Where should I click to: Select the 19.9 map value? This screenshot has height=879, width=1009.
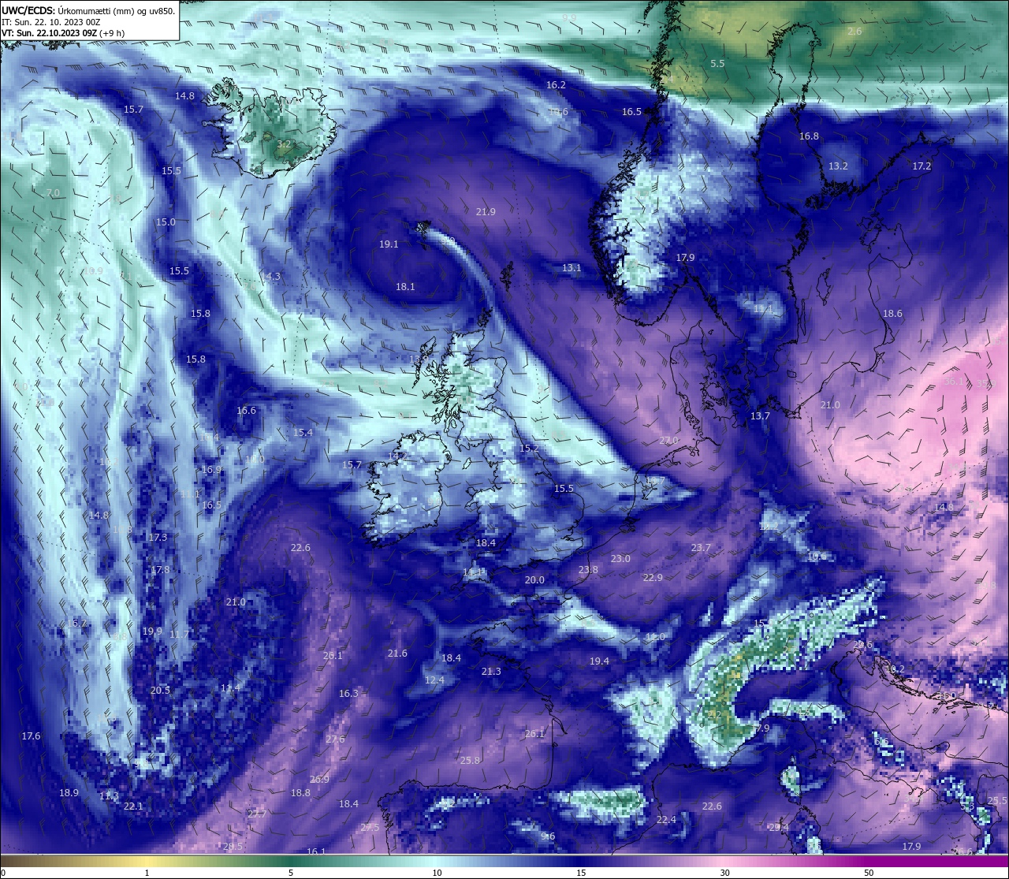(x=152, y=631)
